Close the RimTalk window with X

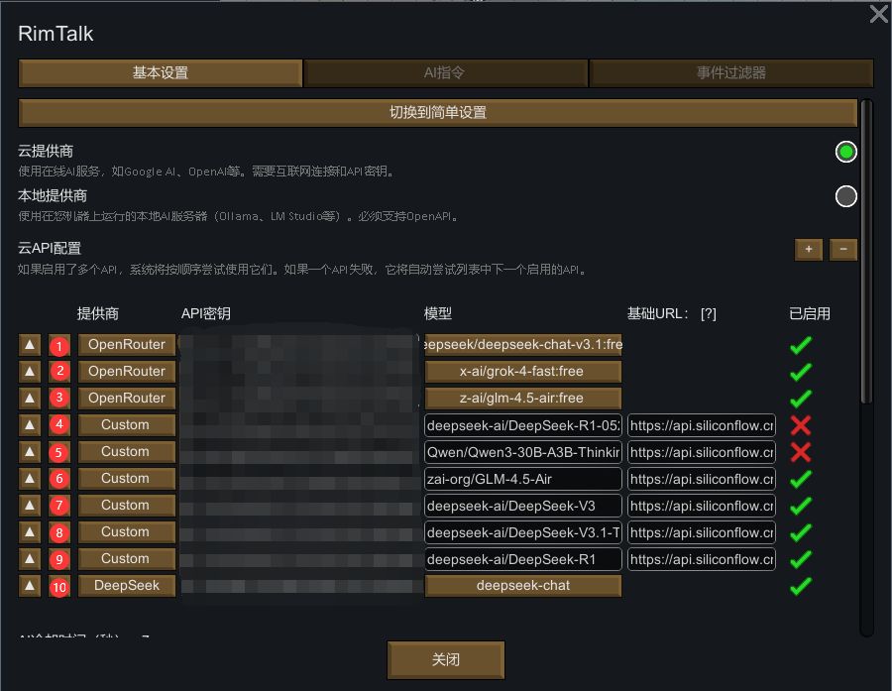click(879, 14)
